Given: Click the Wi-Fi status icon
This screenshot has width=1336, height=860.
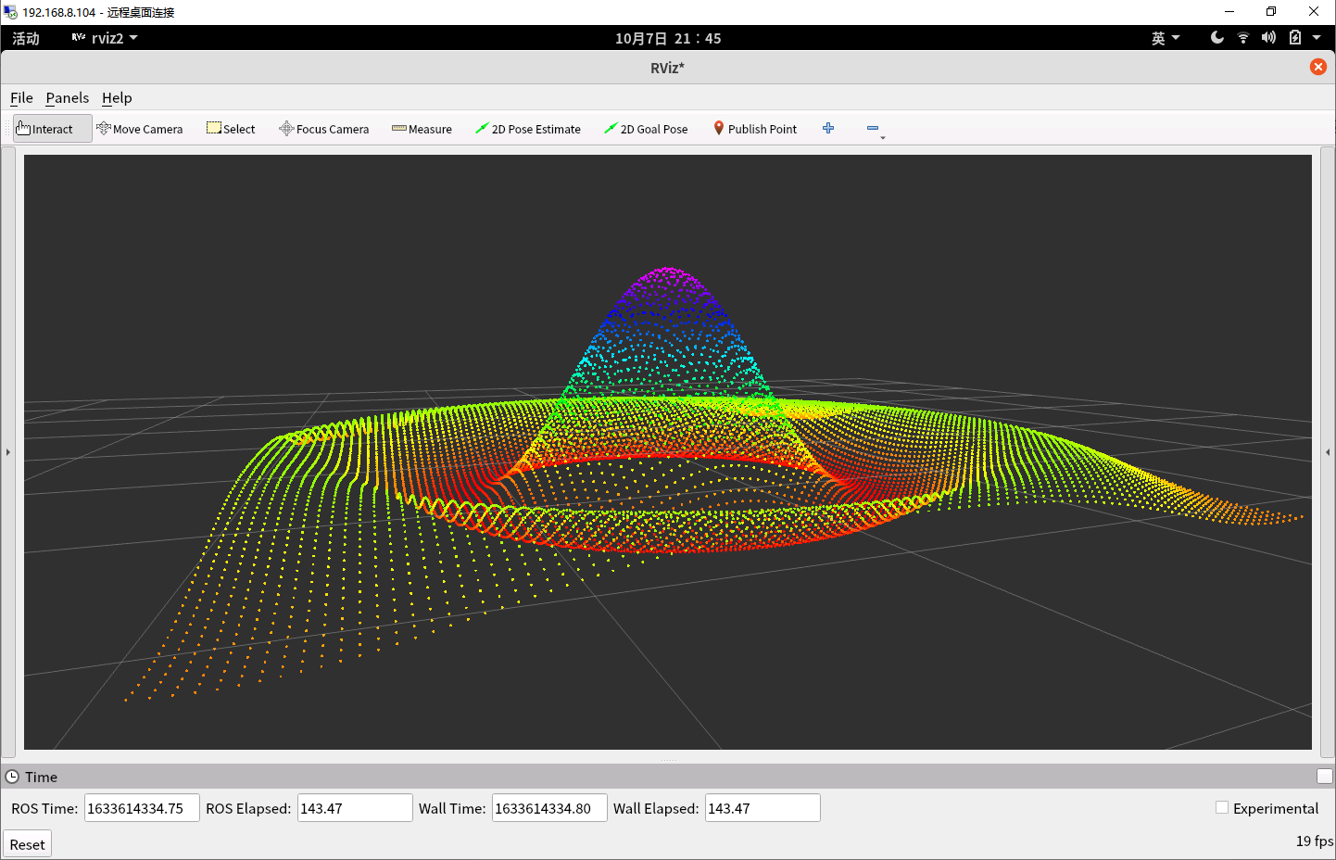Looking at the screenshot, I should (1243, 38).
